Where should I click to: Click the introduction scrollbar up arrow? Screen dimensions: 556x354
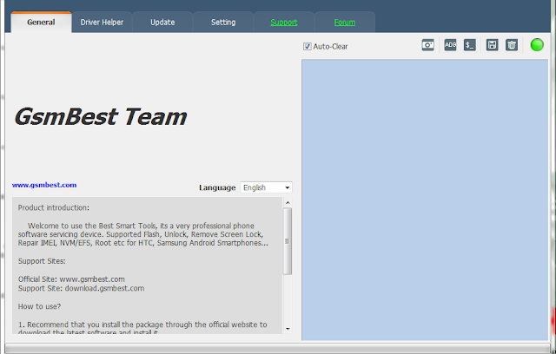click(288, 202)
